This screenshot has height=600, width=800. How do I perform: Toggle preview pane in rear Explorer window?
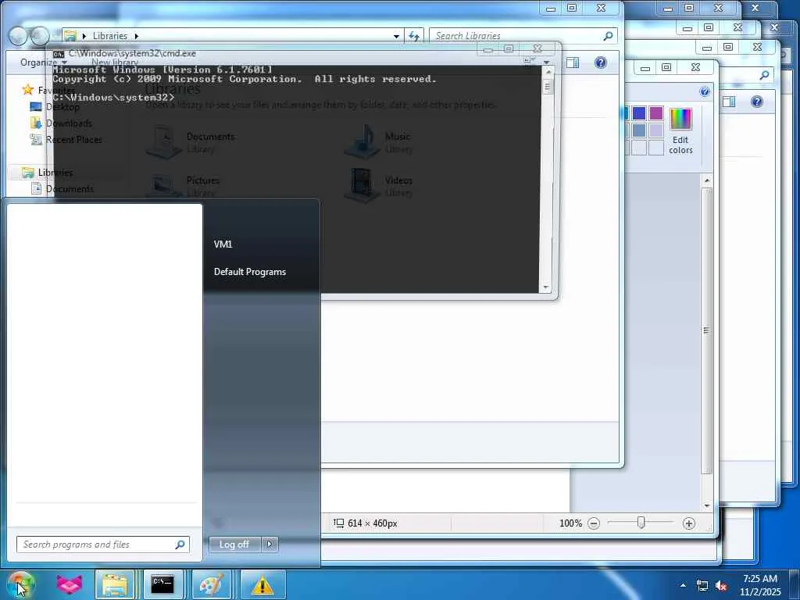pos(729,102)
